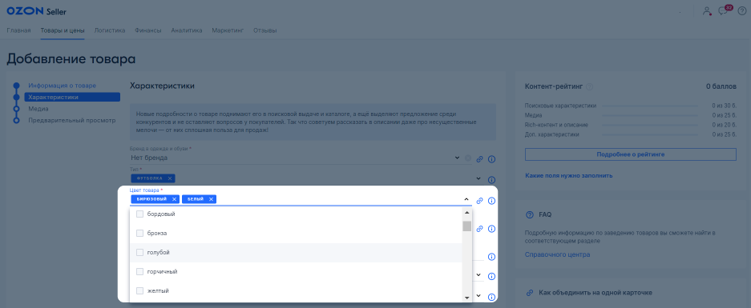Screen dimensions: 751x308
Task: Open the Справочного центра link
Action: click(x=558, y=254)
